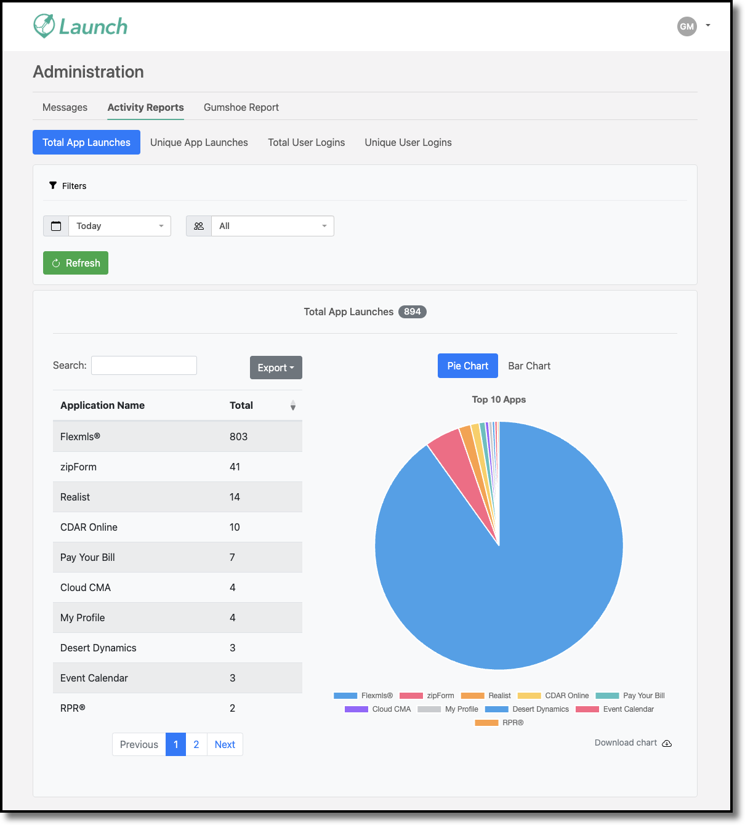Toggle zipForm legend color swatch
The width and height of the screenshot is (745, 825).
411,696
